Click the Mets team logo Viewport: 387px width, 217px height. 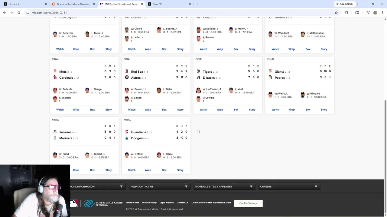[x=55, y=71]
